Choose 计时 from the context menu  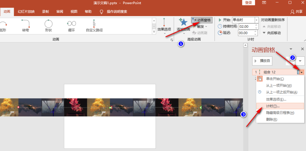click(x=273, y=106)
